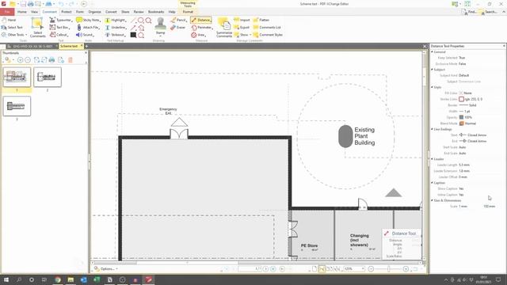Flatten comments

[x=261, y=20]
